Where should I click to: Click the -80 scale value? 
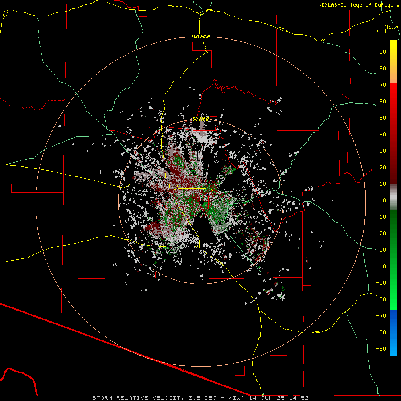tap(381, 332)
